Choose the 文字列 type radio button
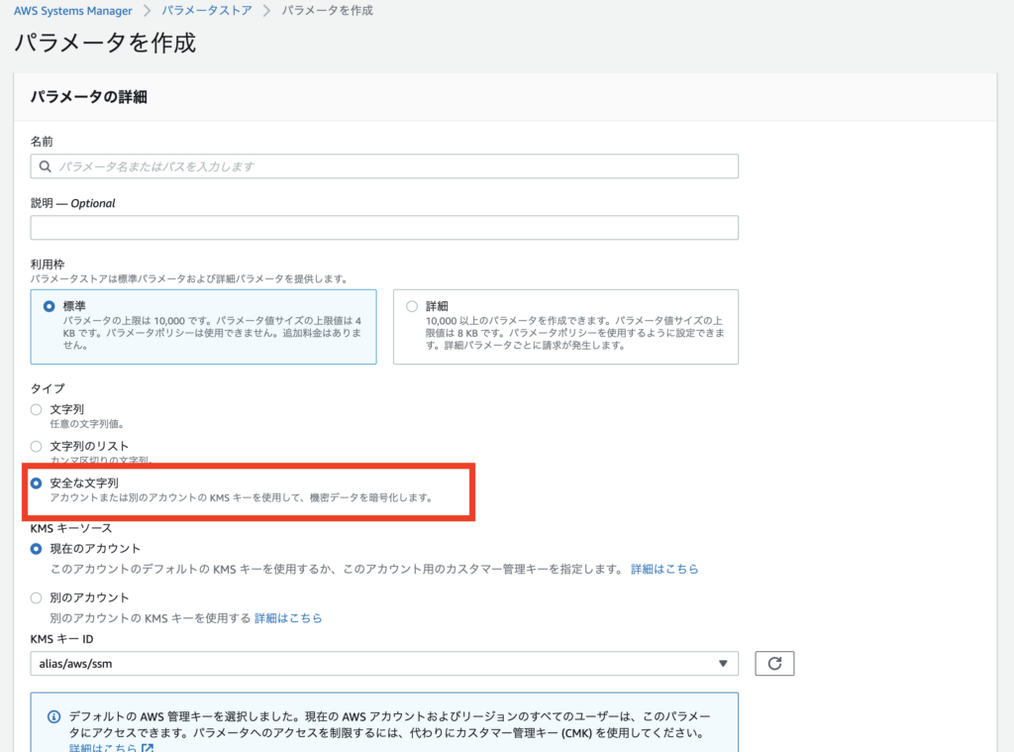Screen dimensions: 1014x752 [37, 409]
